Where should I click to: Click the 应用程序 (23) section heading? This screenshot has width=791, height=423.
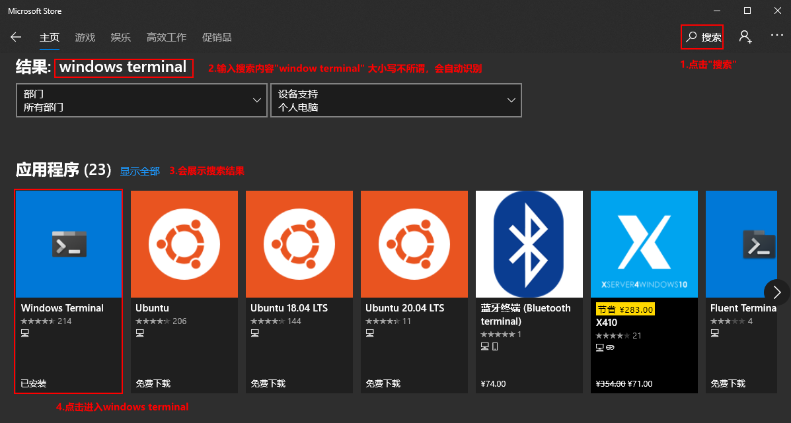point(63,170)
